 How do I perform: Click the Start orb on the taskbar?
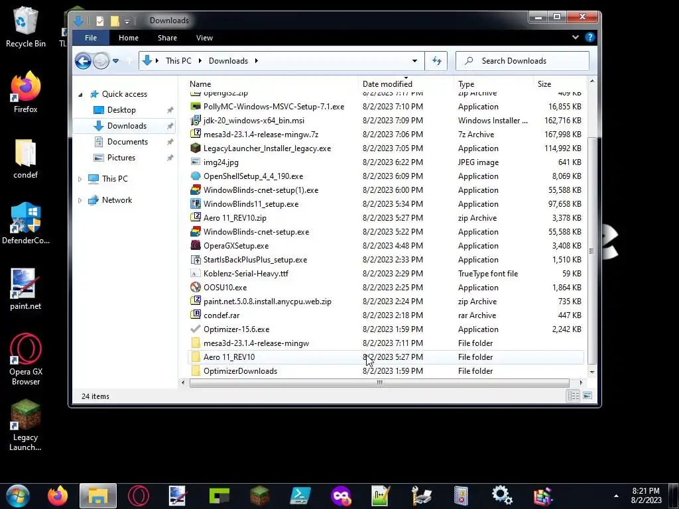(18, 496)
